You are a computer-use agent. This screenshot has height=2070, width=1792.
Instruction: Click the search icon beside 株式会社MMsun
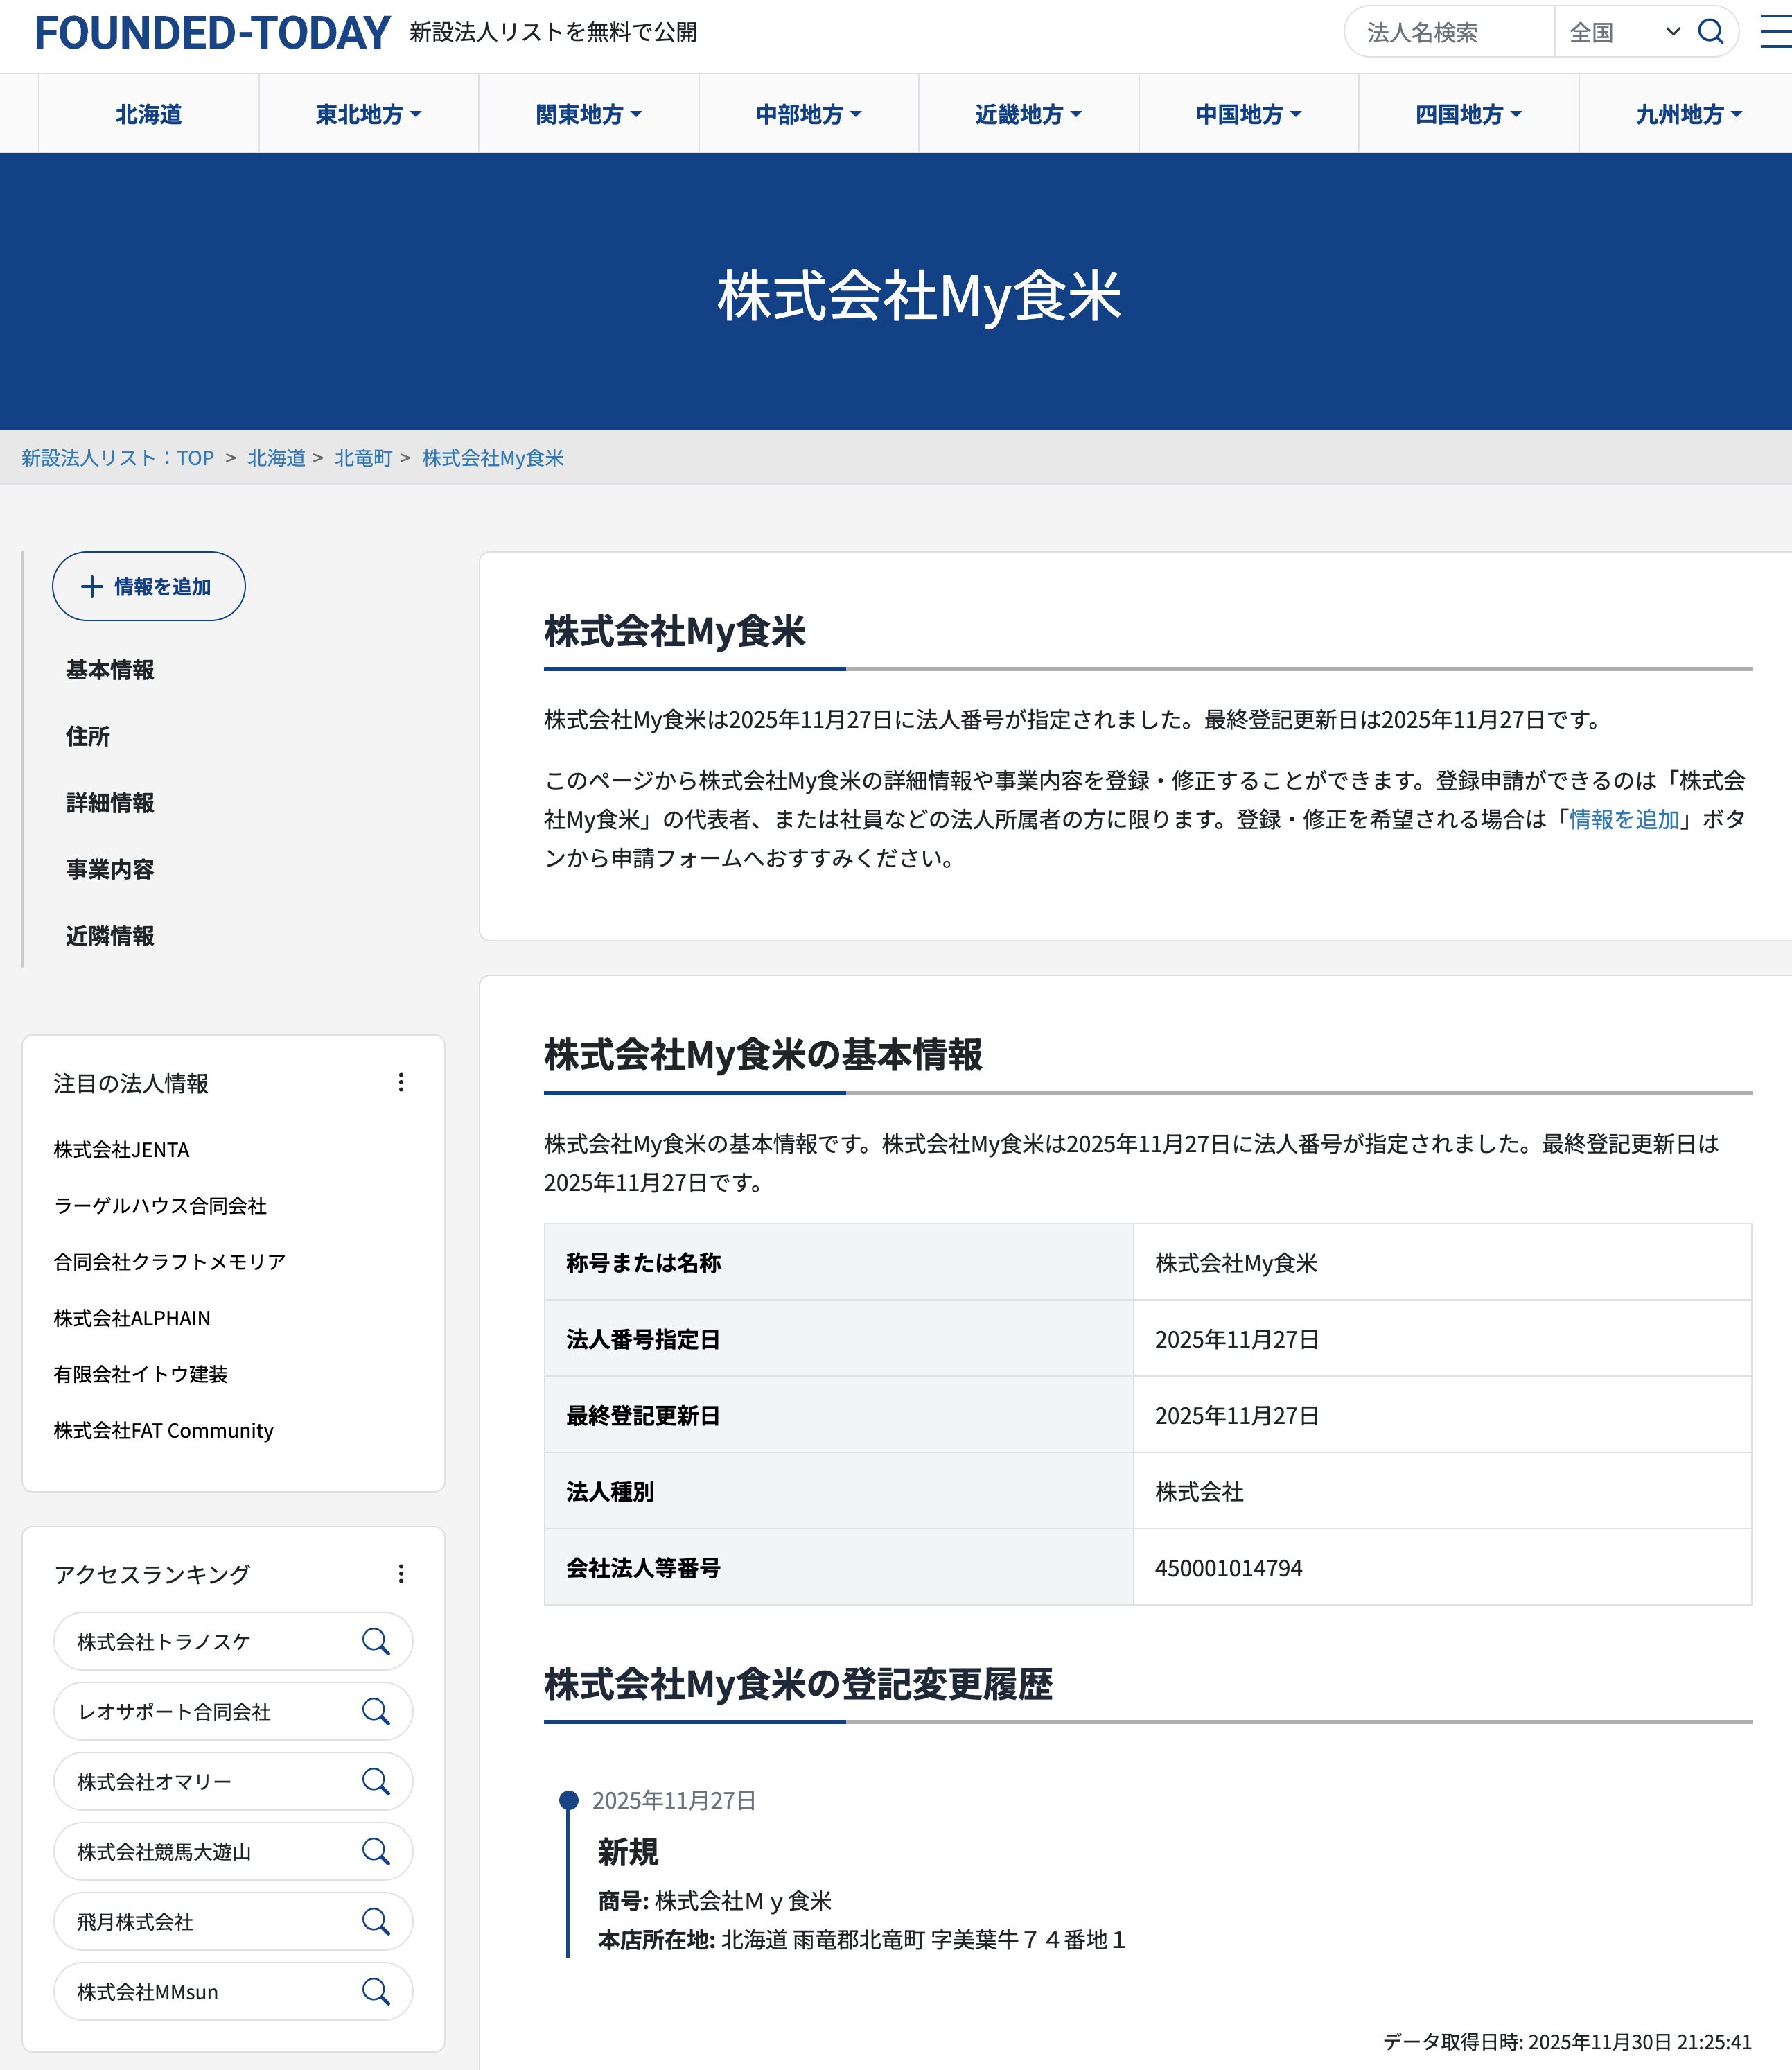pos(377,1992)
